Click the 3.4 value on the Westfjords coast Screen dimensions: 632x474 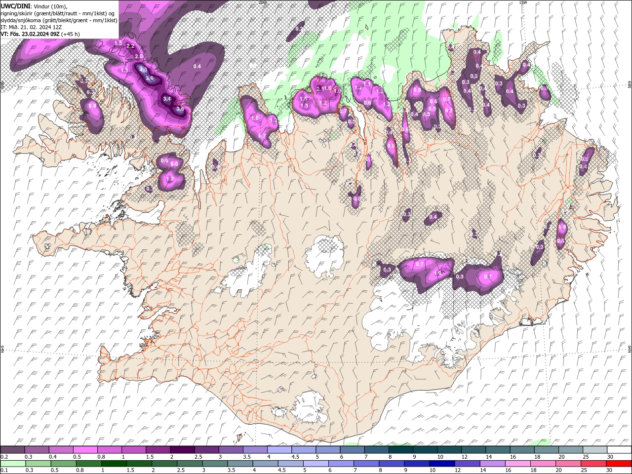point(167,99)
